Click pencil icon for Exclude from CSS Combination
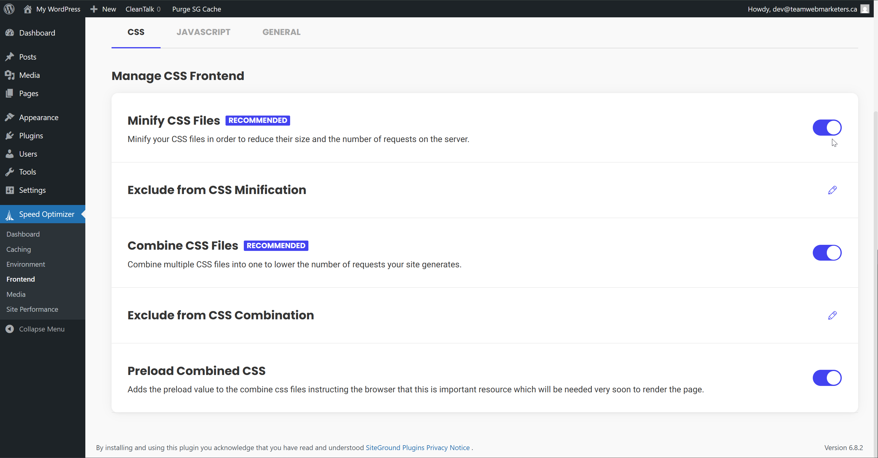 832,315
